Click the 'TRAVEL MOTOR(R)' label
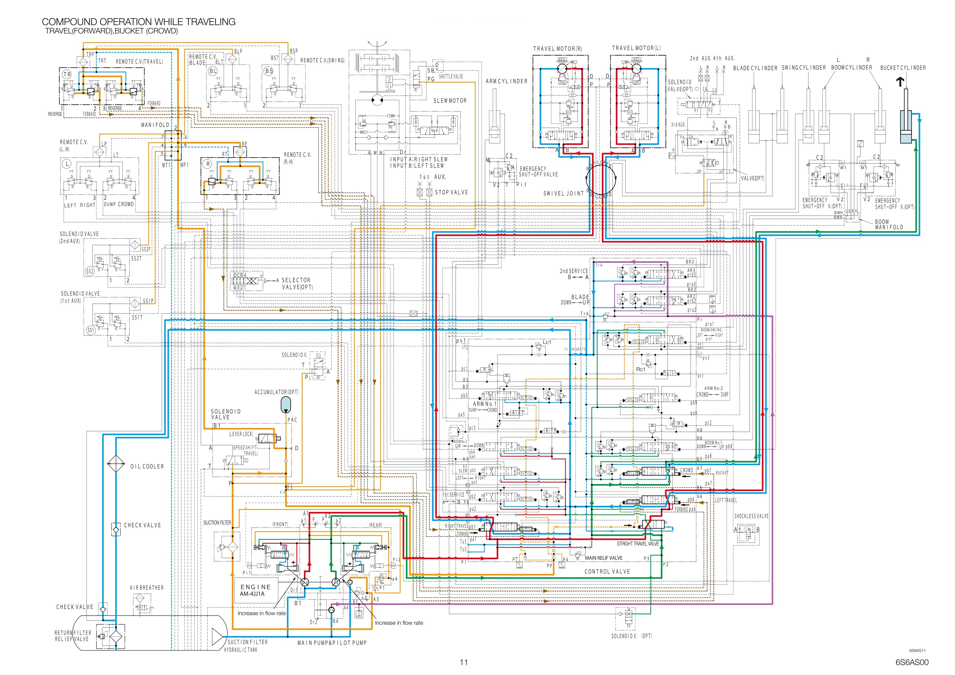Screen dimensions: 955x675 pos(558,49)
